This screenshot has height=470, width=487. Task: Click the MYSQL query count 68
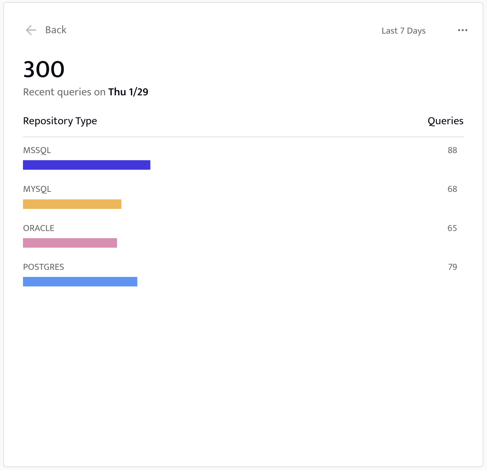[x=452, y=189]
